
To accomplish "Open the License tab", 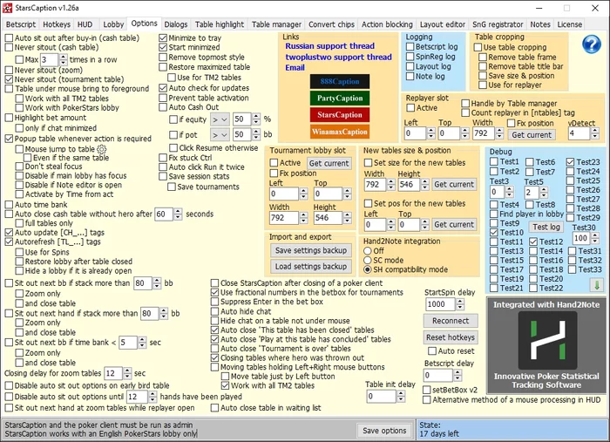I will (570, 24).
